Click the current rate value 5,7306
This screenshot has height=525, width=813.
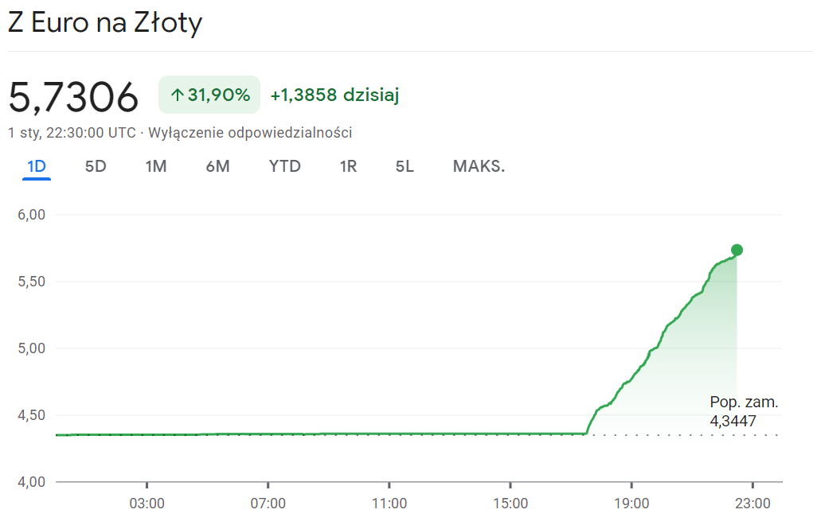[x=73, y=97]
